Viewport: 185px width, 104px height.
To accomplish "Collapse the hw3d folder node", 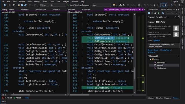I will 151,59.
